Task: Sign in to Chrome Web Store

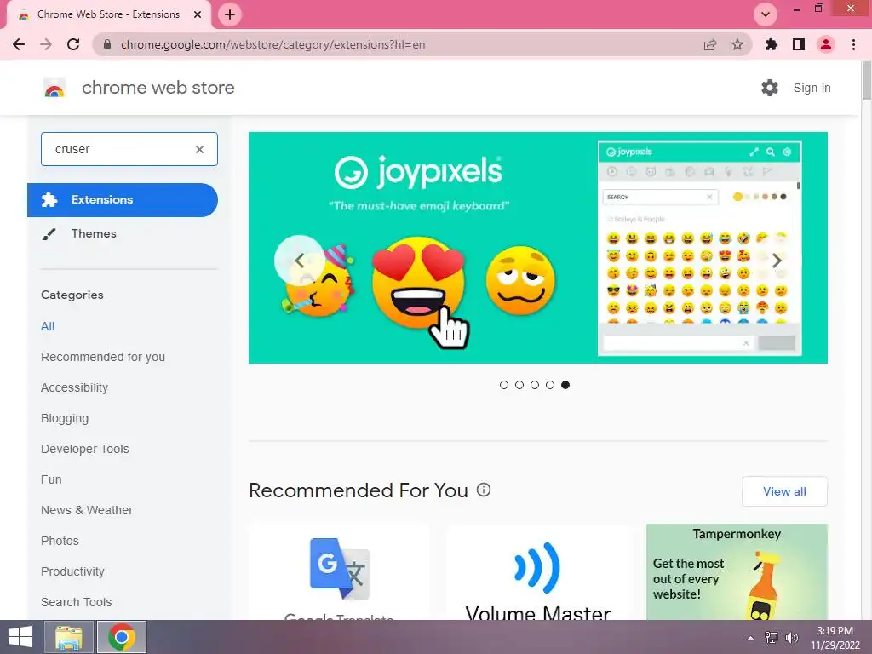Action: (x=812, y=88)
